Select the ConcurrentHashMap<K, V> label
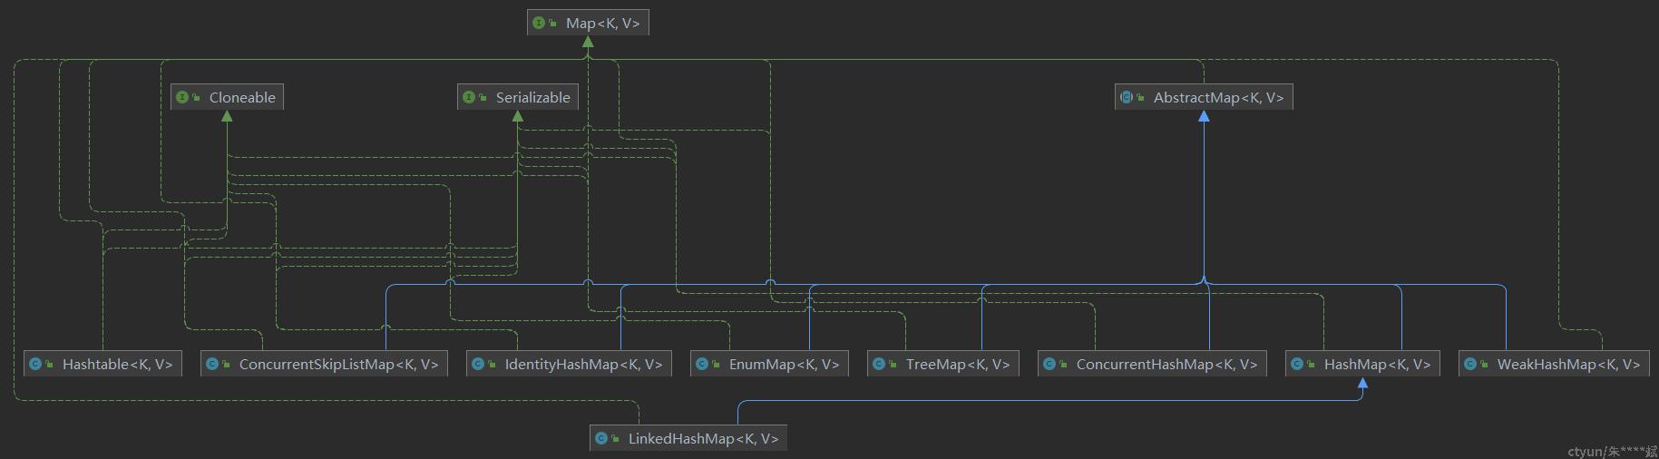 1166,364
